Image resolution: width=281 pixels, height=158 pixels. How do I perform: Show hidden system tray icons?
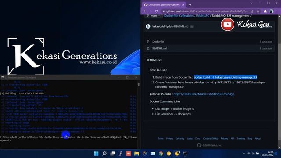[244, 154]
